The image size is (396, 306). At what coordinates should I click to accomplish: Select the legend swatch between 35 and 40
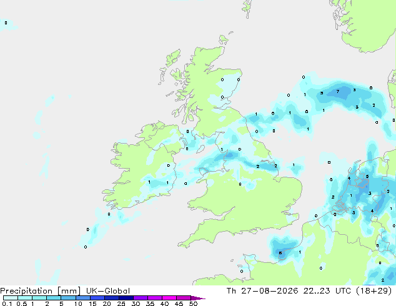click(154, 298)
